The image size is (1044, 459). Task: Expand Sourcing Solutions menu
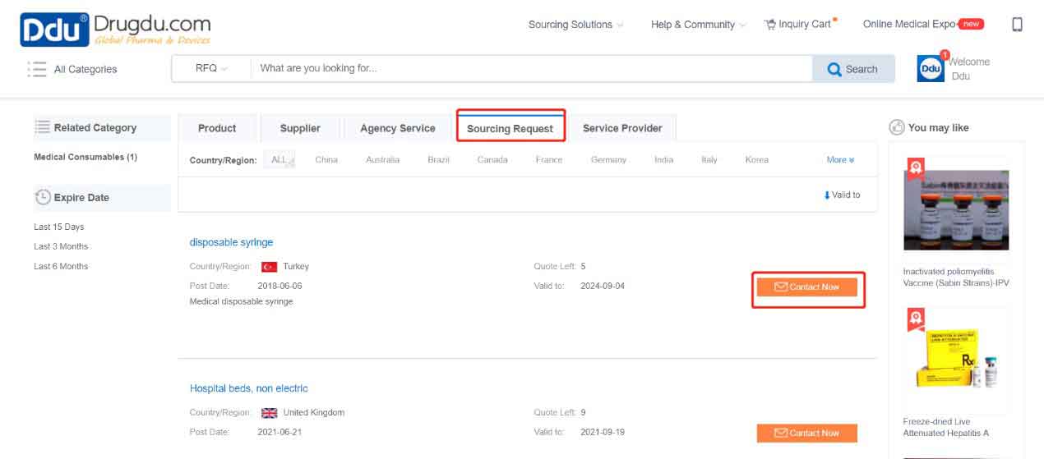pos(575,25)
